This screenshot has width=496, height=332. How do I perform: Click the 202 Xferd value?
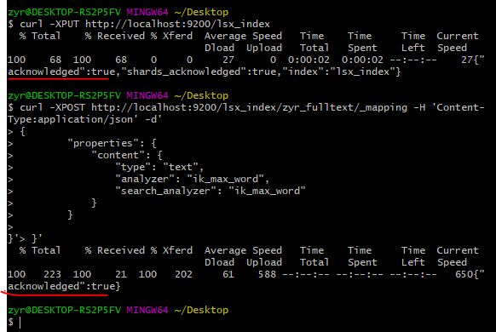coord(183,274)
